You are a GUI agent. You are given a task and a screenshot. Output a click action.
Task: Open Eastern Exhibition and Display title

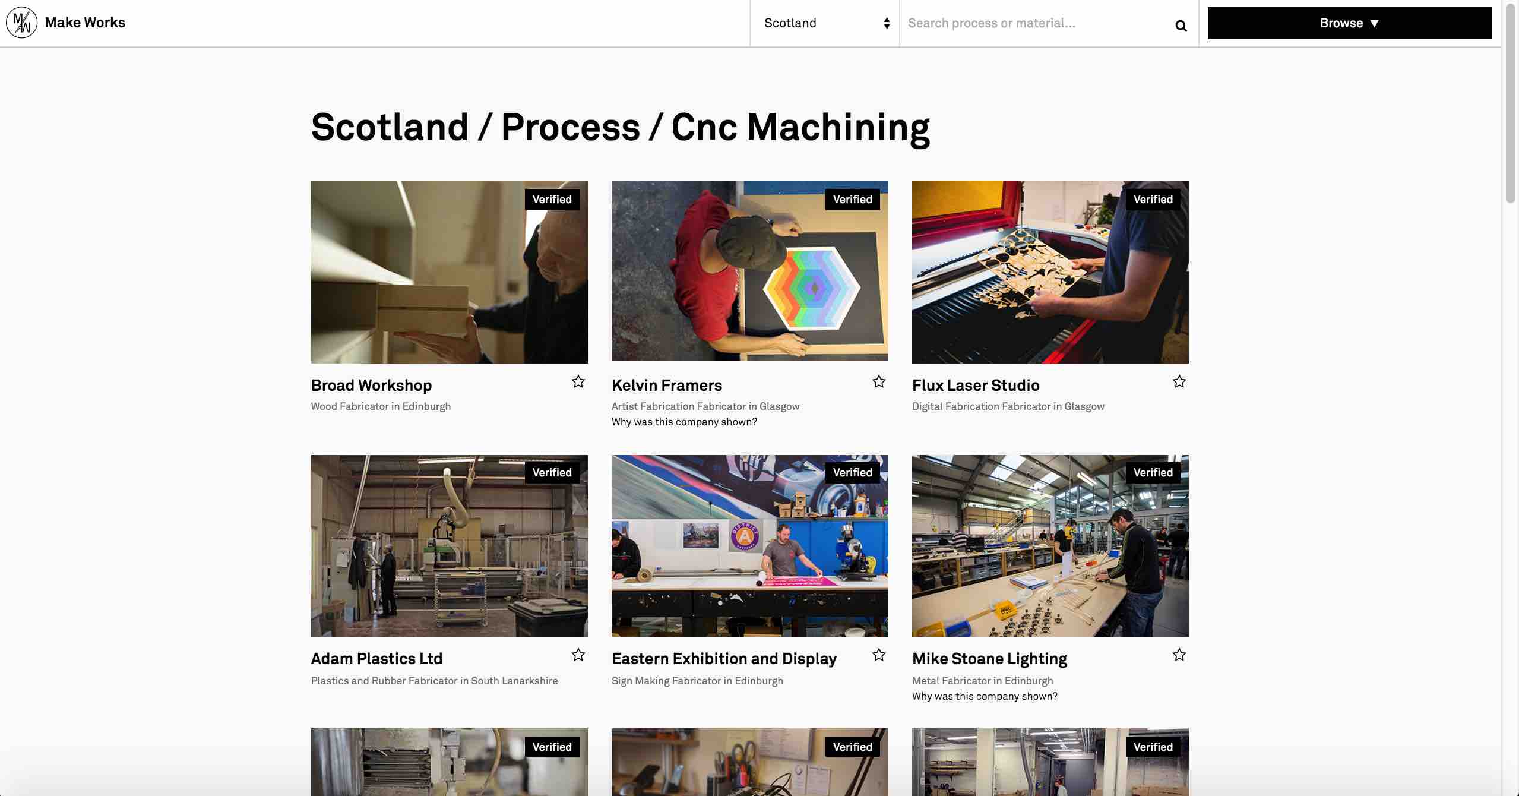point(724,659)
